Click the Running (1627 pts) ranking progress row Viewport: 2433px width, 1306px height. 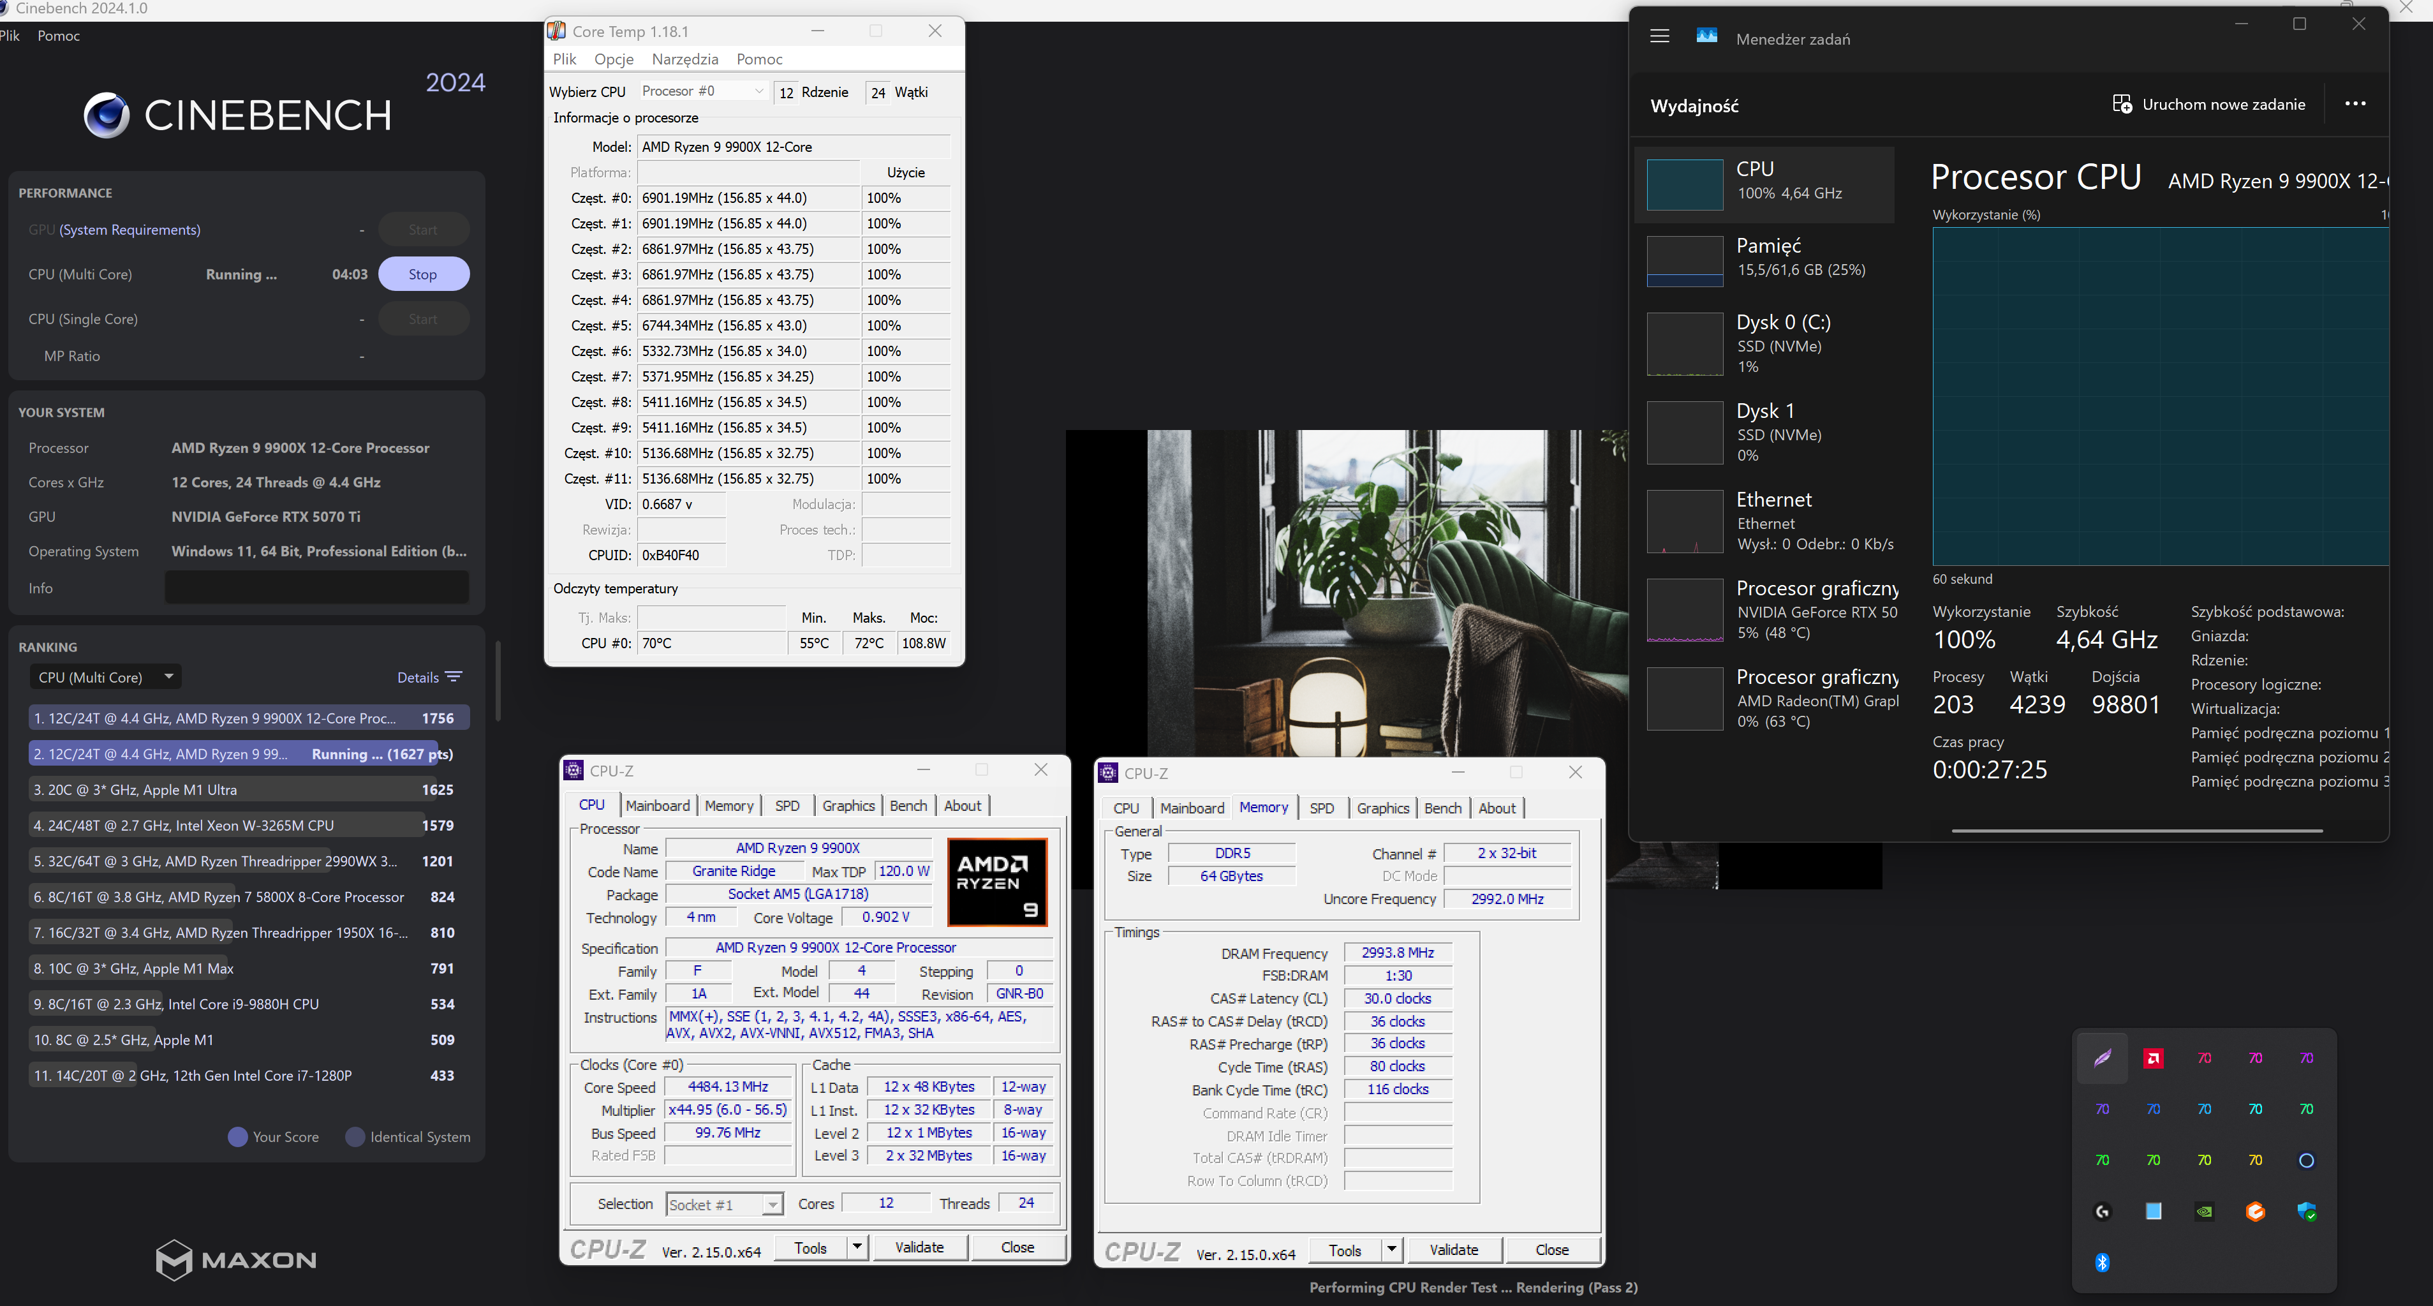click(x=248, y=753)
